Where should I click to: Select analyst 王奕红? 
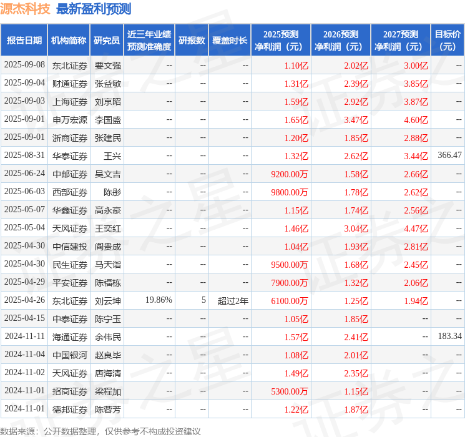click(x=108, y=228)
